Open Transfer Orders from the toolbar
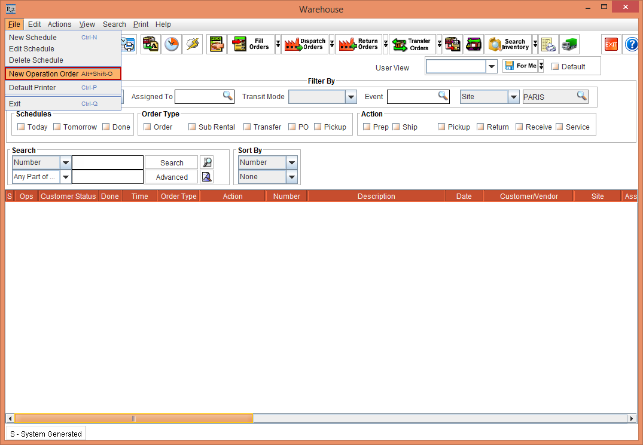The width and height of the screenshot is (643, 445). 412,44
